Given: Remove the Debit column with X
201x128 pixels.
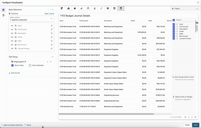Looking at the screenshot, I should tap(52, 41).
